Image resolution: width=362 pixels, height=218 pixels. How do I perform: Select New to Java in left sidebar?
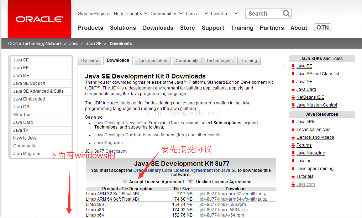(41, 138)
